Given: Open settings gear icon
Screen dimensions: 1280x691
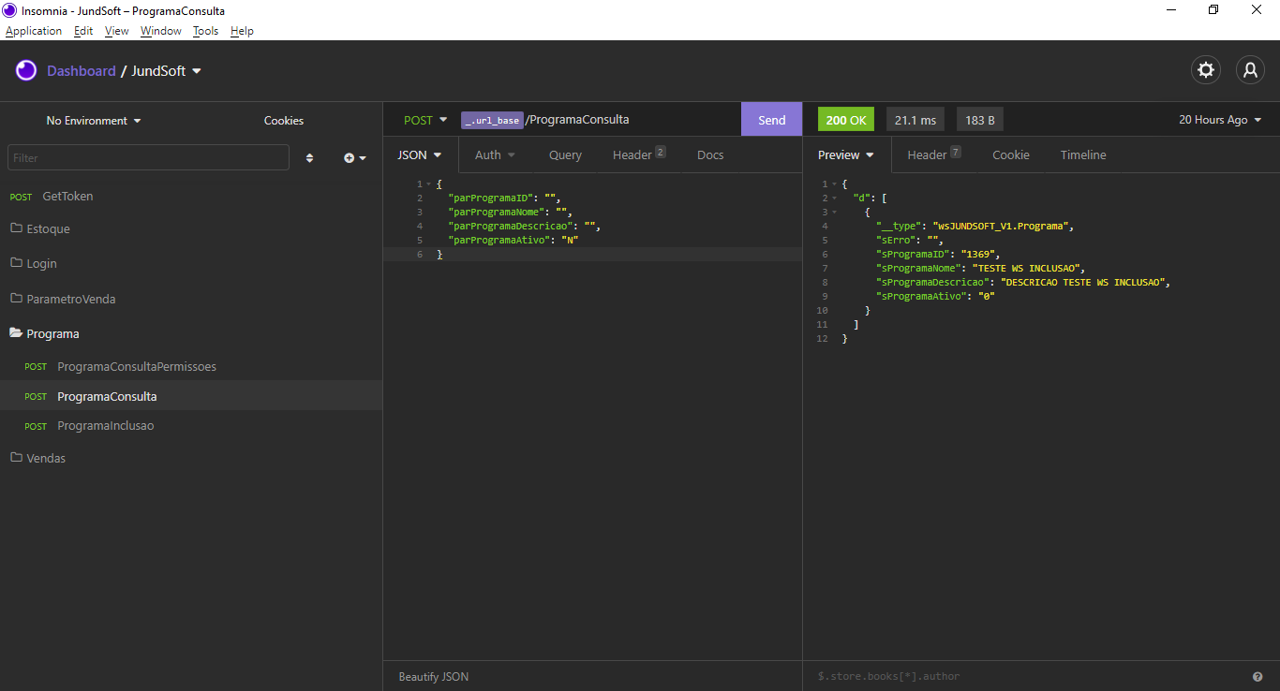Looking at the screenshot, I should tap(1206, 70).
